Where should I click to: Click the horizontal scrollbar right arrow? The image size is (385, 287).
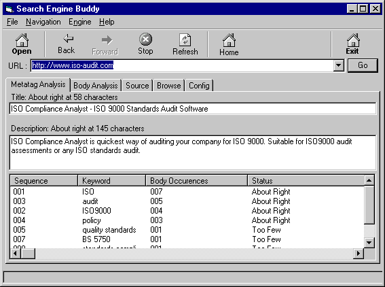(359, 253)
